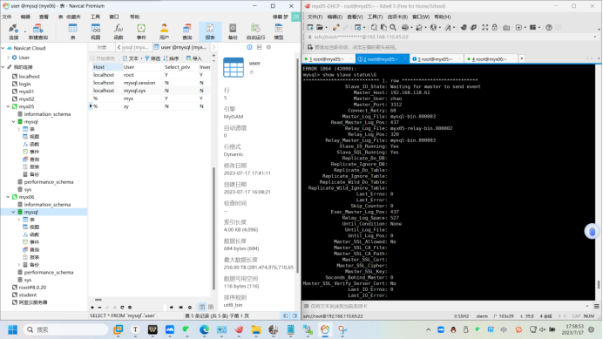The width and height of the screenshot is (603, 339).
Task: Open the Table (表) object list in Navicat
Action: pyautogui.click(x=72, y=31)
